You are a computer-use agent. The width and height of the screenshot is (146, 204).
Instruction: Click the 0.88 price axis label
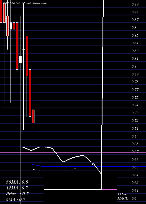pyautogui.click(x=135, y=12)
